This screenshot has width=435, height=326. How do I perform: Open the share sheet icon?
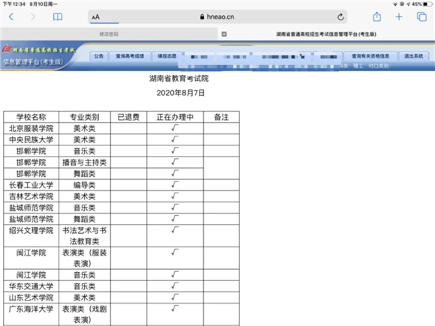click(376, 16)
